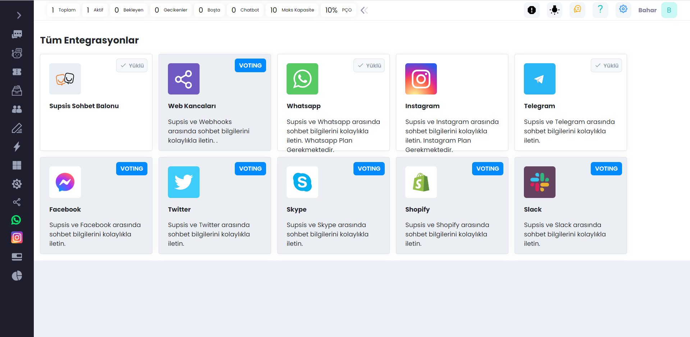
Task: Open the lightning bolt sidebar icon
Action: [17, 147]
